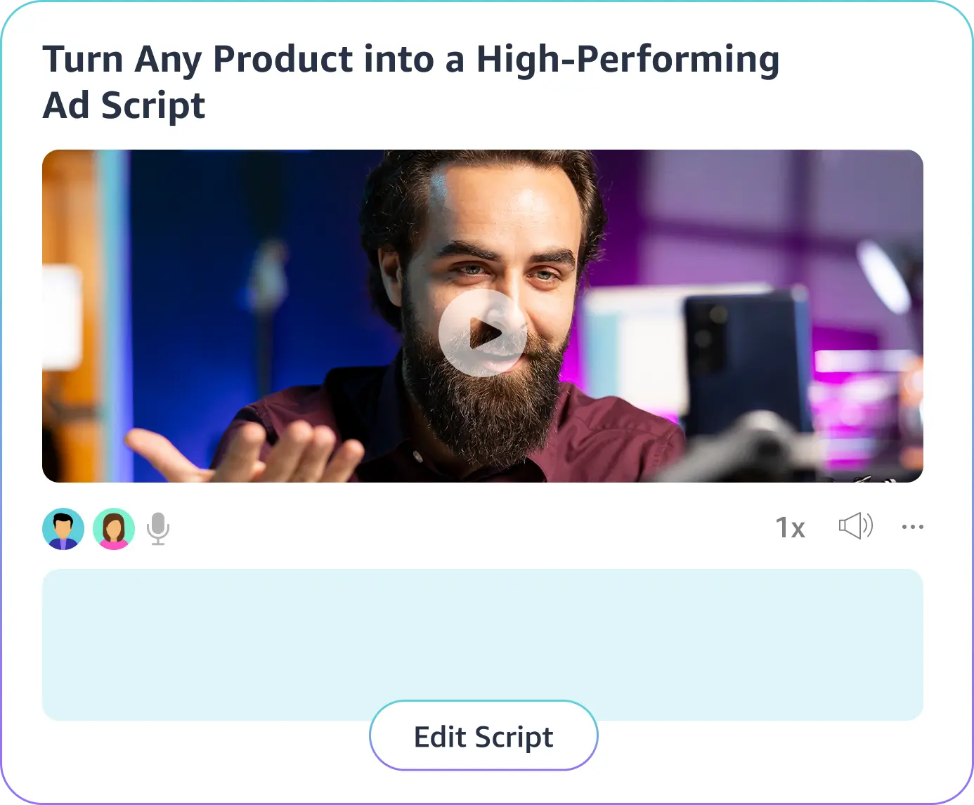Select the female avatar voice
974x805 pixels.
click(x=114, y=529)
